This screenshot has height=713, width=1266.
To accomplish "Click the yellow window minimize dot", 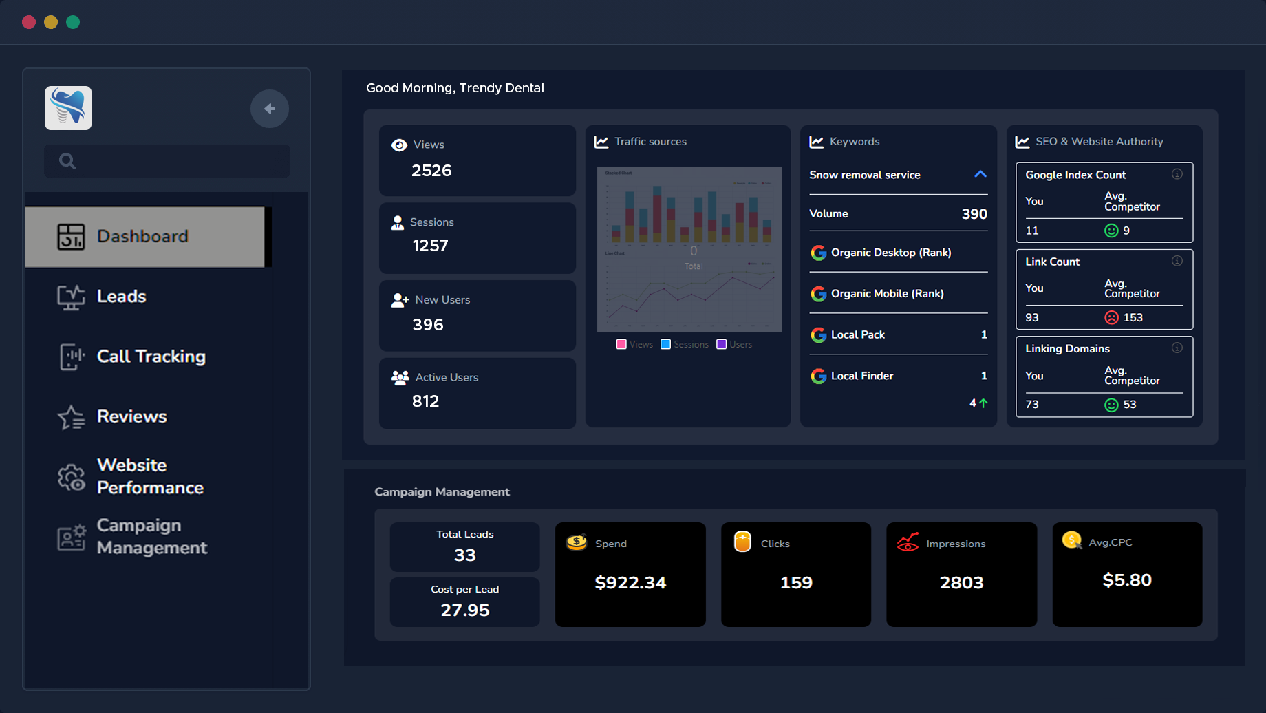I will click(x=51, y=22).
